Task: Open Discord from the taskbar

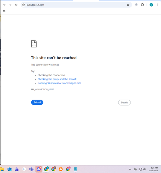Action: (39, 169)
